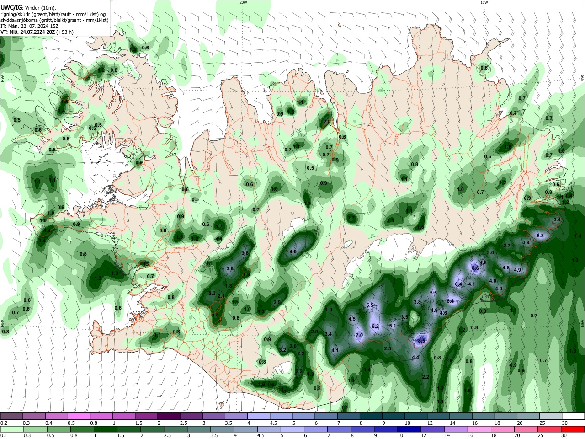Image resolution: width=585 pixels, height=439 pixels.
Task: Click the 7.0 rainfall value on the map
Action: [359, 335]
